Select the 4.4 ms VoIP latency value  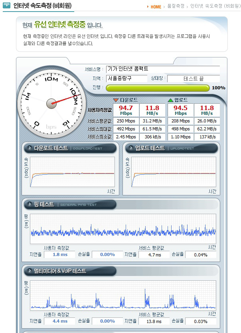coord(60,321)
